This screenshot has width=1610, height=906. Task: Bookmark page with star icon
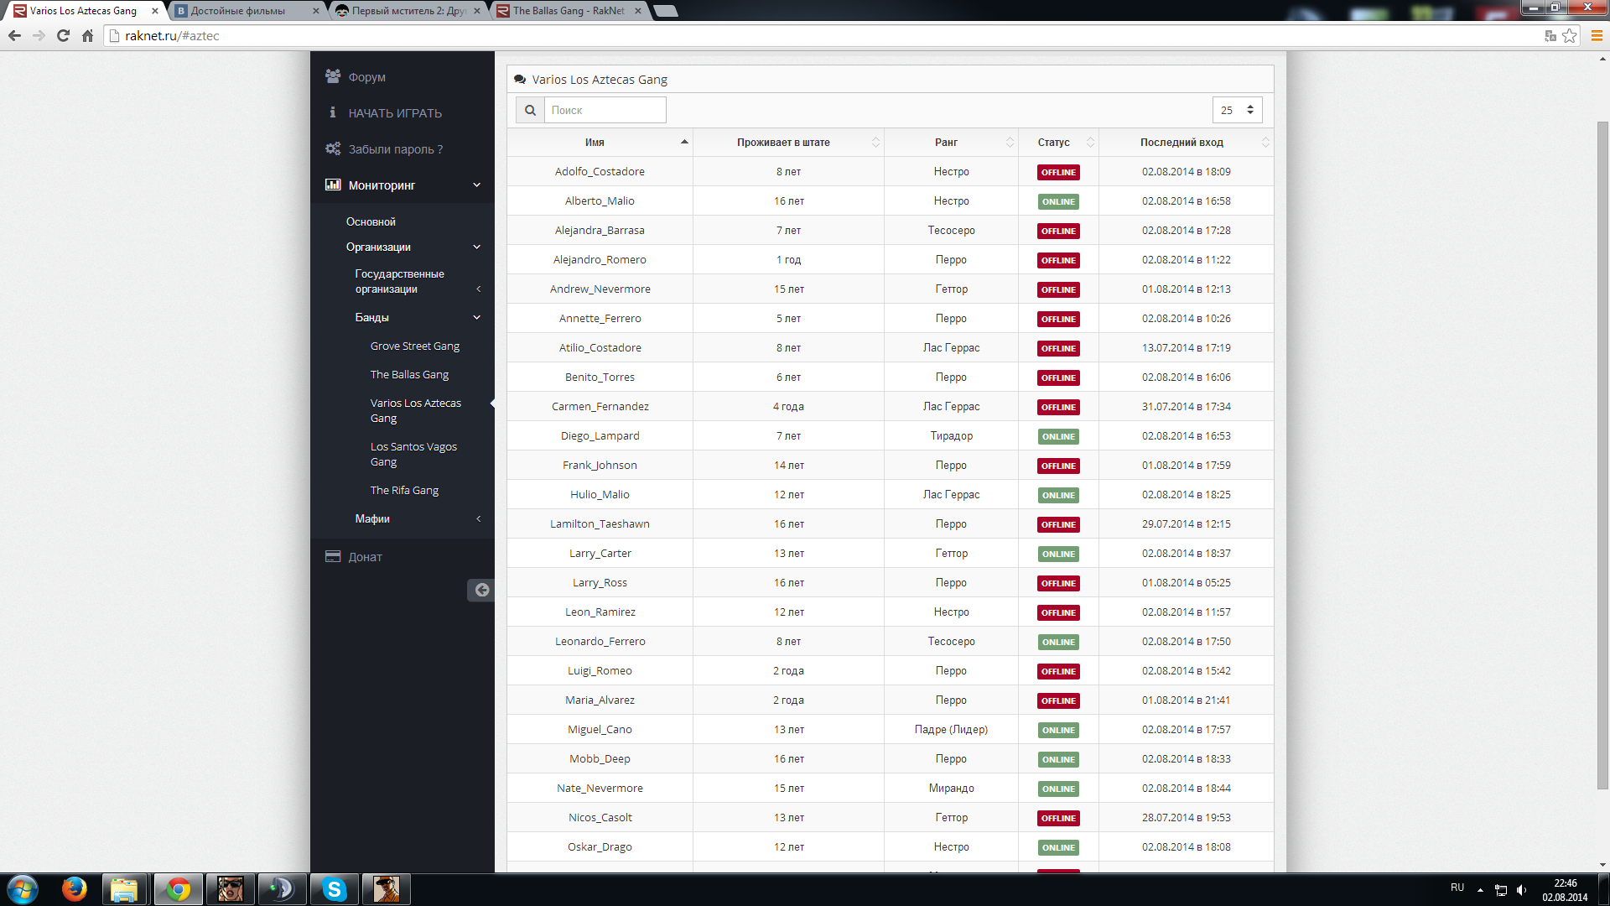tap(1570, 36)
